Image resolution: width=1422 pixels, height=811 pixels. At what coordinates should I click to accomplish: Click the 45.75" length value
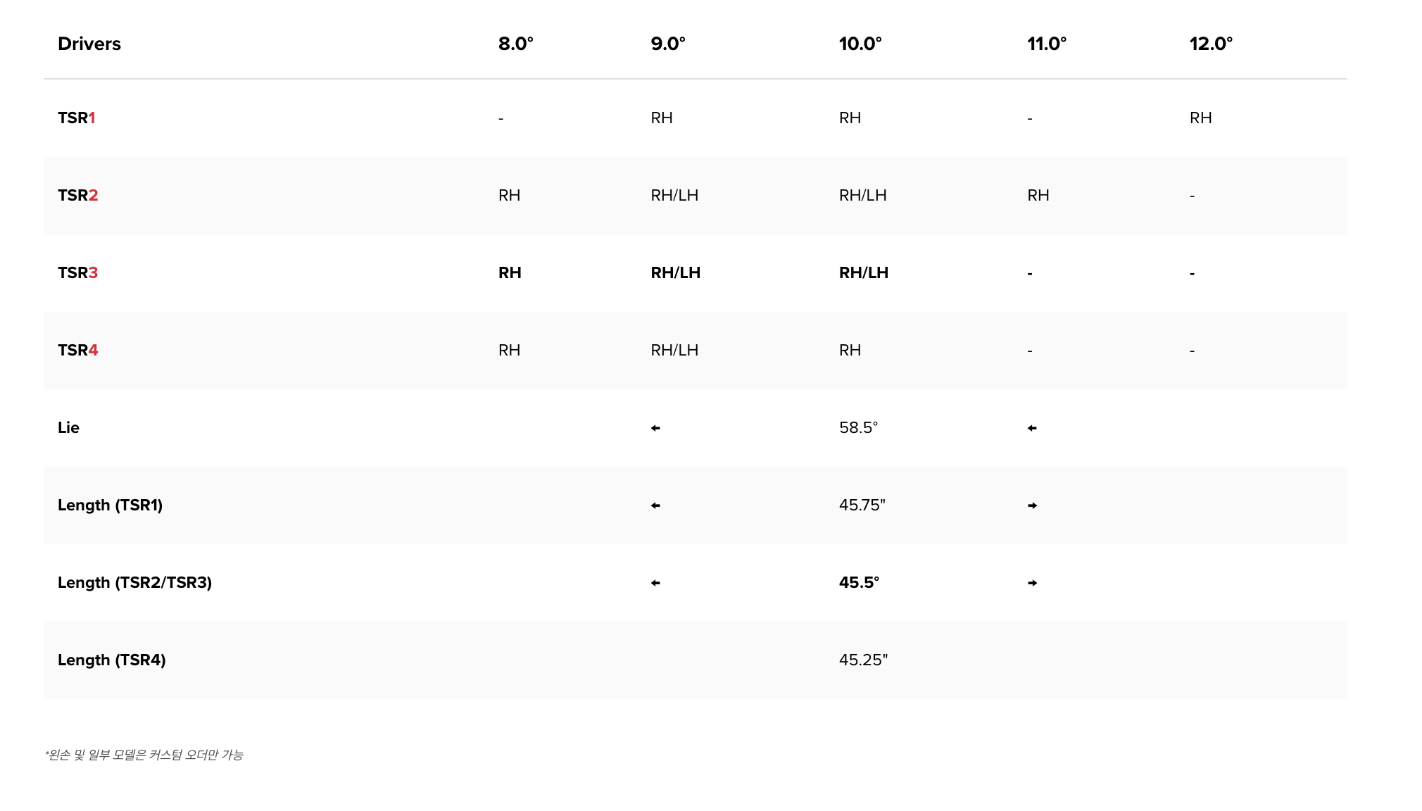pos(862,505)
